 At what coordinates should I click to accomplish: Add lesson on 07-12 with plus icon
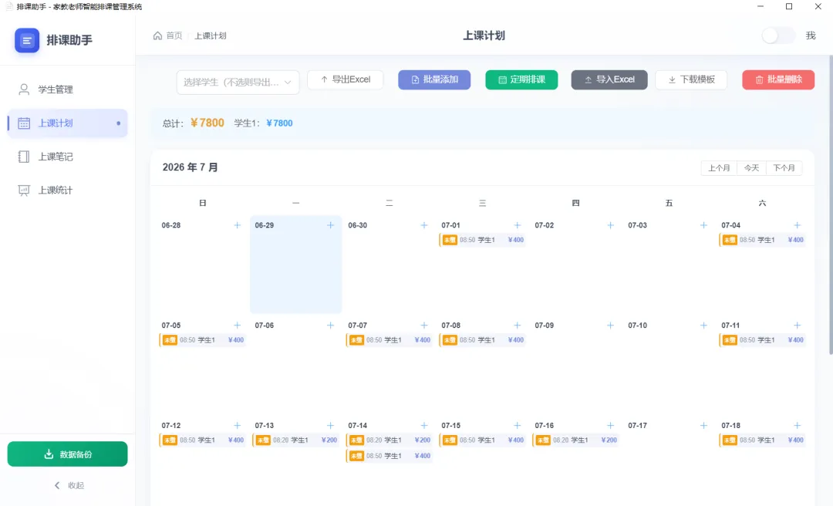click(x=237, y=426)
